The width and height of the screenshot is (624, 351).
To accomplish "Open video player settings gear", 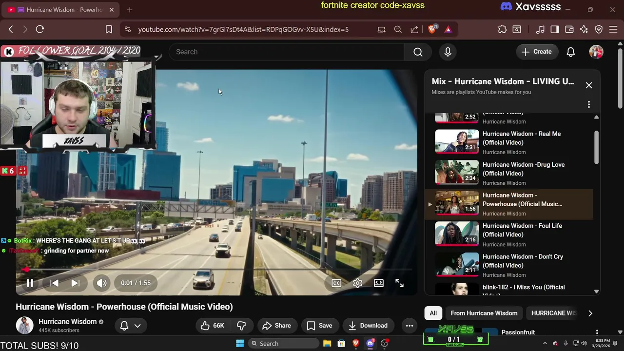I will tap(357, 283).
